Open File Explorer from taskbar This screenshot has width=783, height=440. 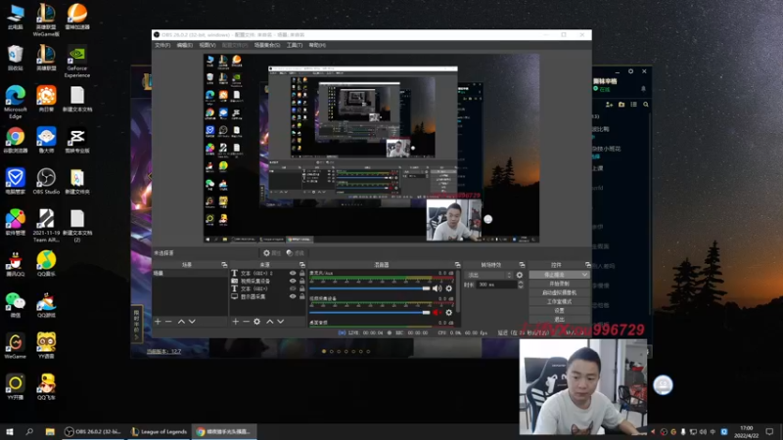pyautogui.click(x=50, y=431)
